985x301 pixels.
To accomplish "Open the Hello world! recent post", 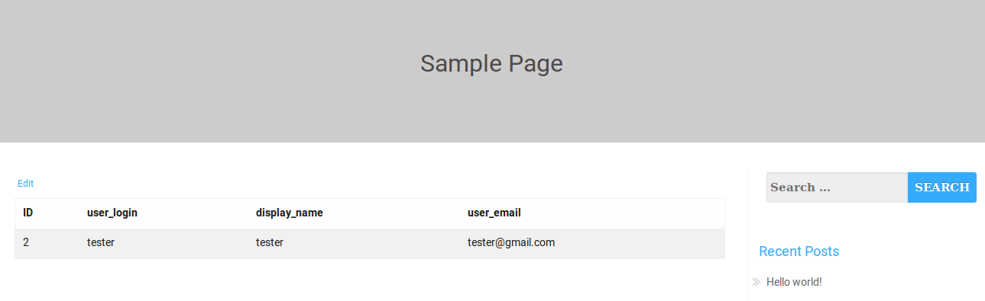I will pyautogui.click(x=794, y=282).
